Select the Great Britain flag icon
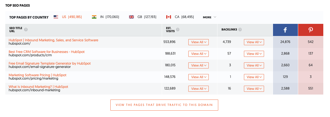Screen dimensions: 330x117 131,17
